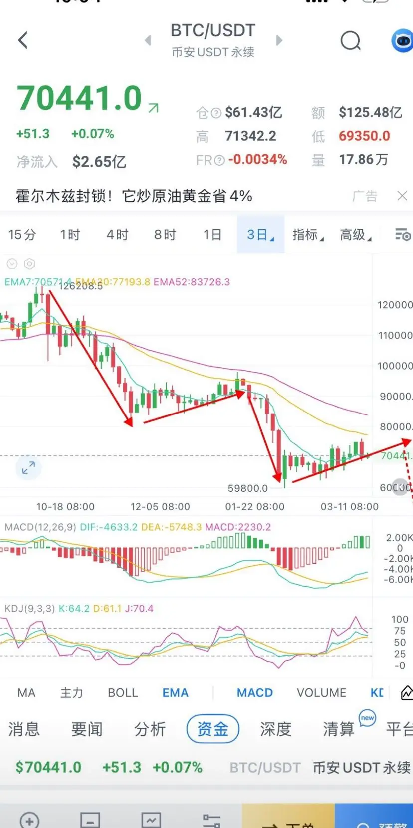
Task: Open the 清算 tab
Action: coord(339,729)
